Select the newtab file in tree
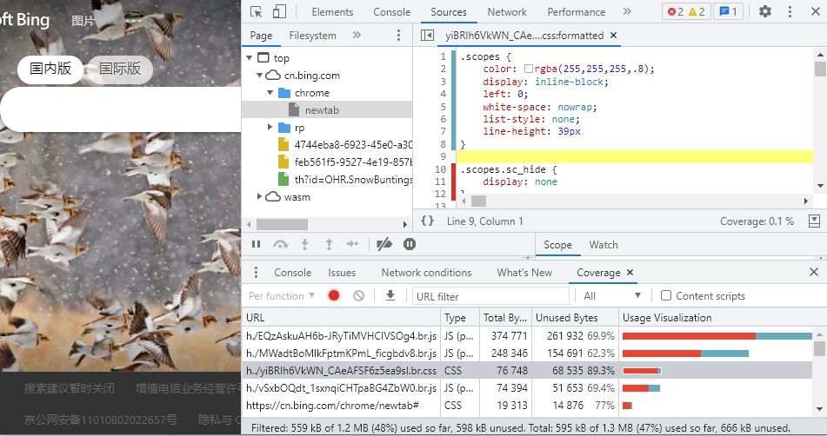 click(x=323, y=110)
